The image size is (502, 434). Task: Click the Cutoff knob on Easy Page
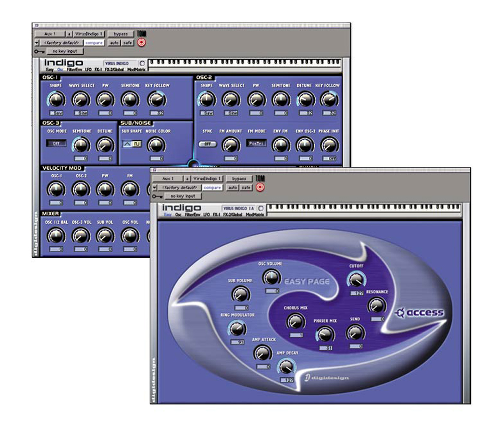point(356,280)
